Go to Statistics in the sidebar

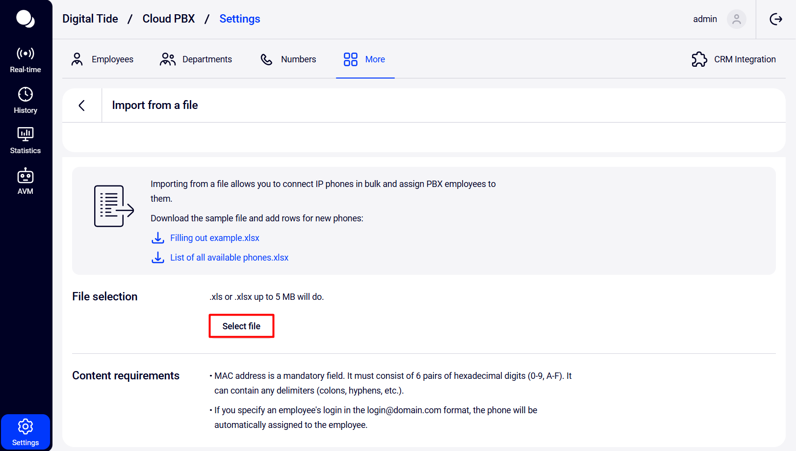(26, 141)
